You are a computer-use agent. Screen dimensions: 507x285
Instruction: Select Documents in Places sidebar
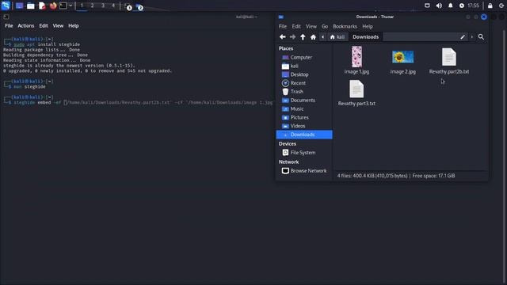click(304, 101)
